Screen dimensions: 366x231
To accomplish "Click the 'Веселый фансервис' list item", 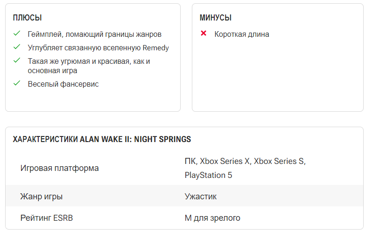I will pos(63,84).
